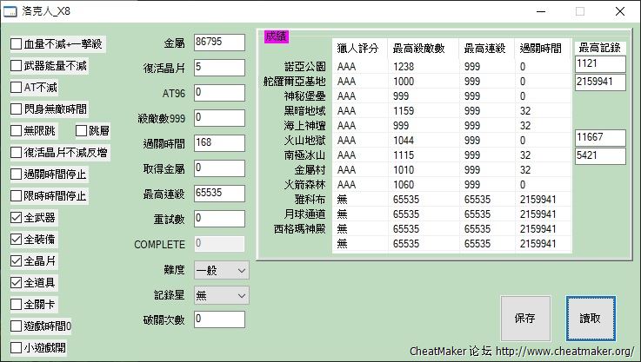The image size is (641, 362).
Task: Disable the 全道具 checkbox
Action: 17,282
